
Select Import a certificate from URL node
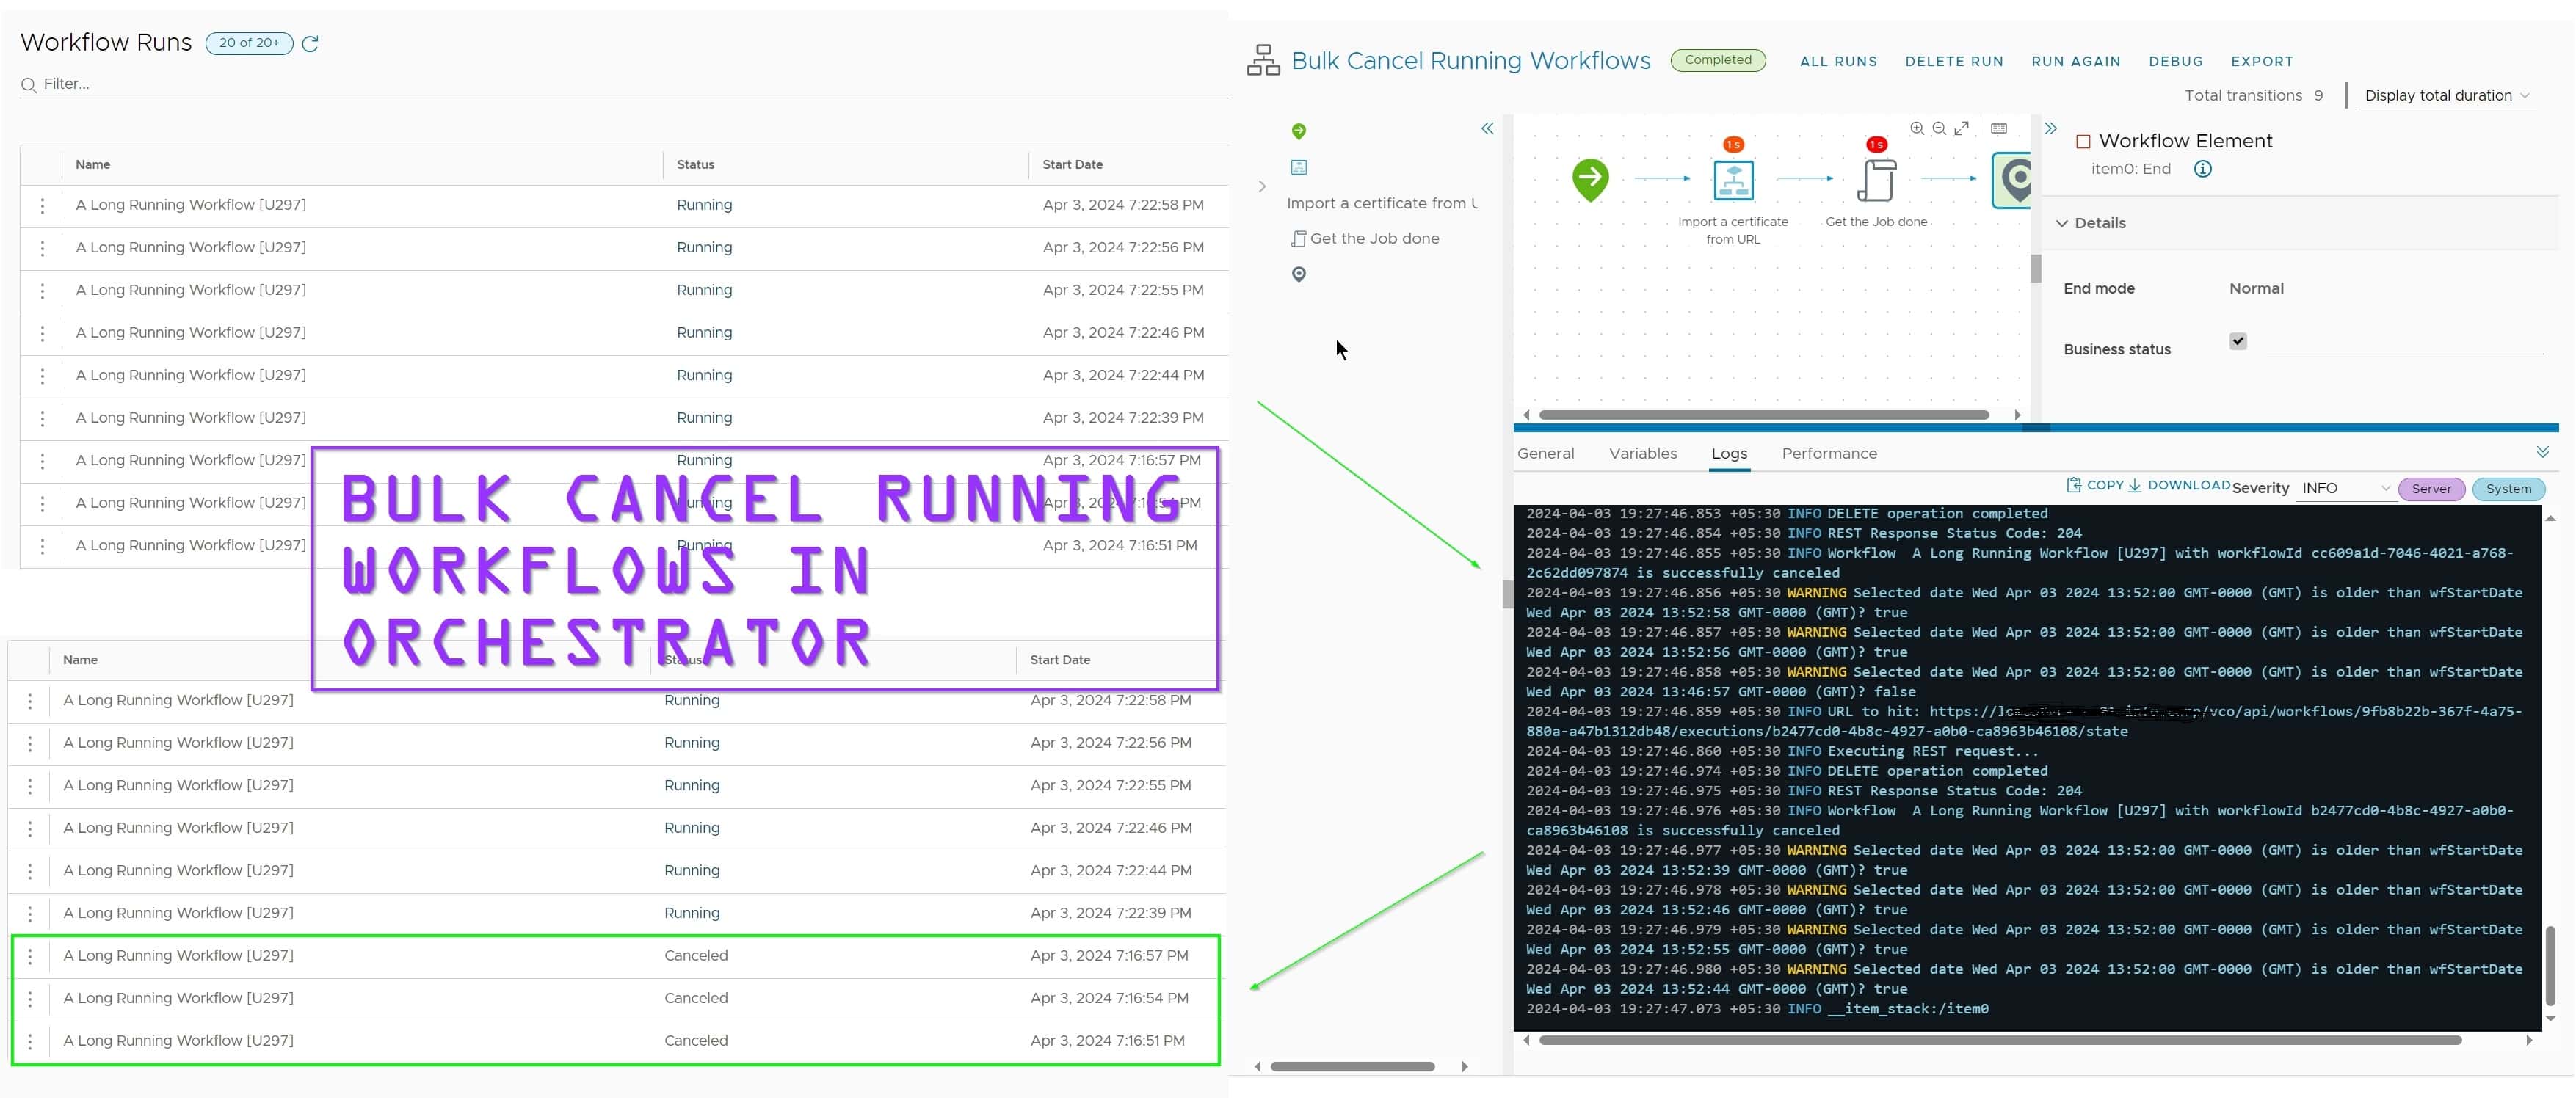click(1733, 181)
